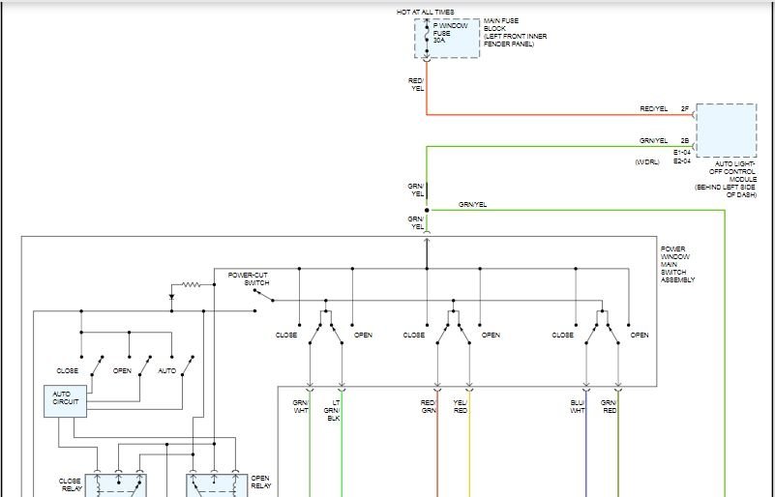Click the POWER-CUT SWITCH label
The width and height of the screenshot is (775, 497).
pyautogui.click(x=248, y=278)
